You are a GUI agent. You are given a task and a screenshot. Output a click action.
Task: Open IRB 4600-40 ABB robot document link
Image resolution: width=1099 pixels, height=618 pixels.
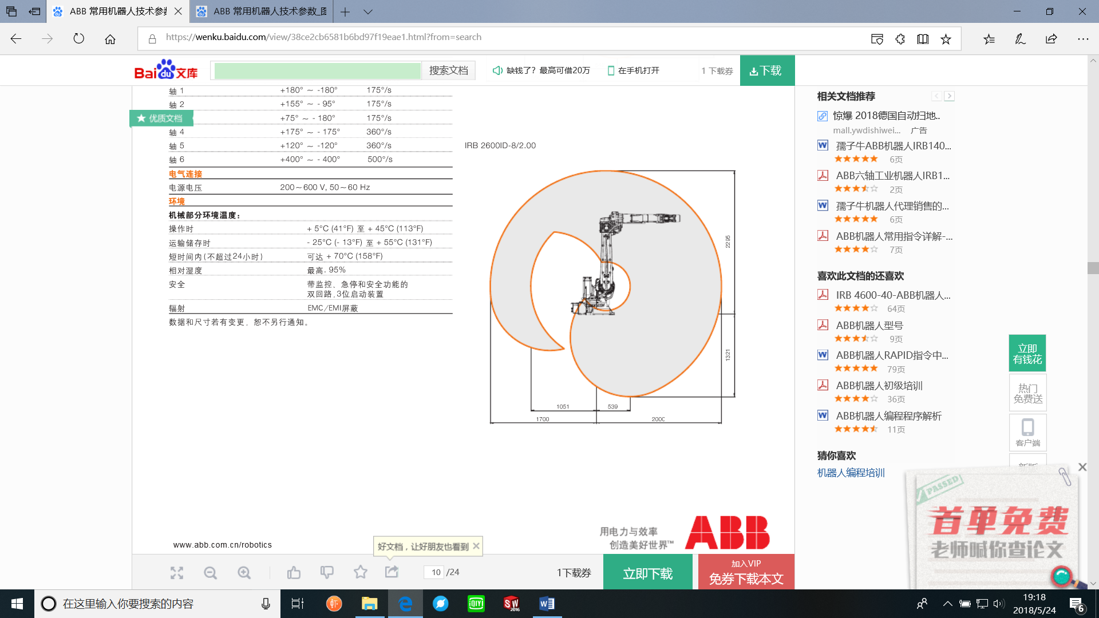click(892, 295)
